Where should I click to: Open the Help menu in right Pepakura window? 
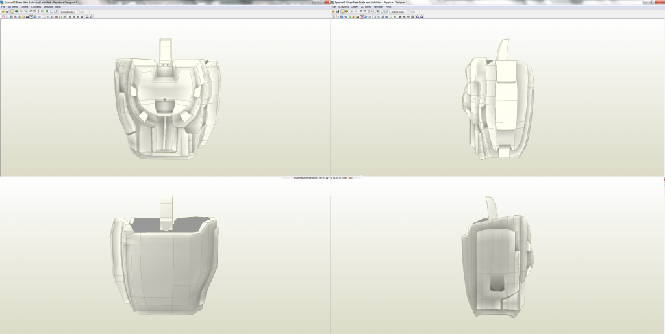[388, 7]
